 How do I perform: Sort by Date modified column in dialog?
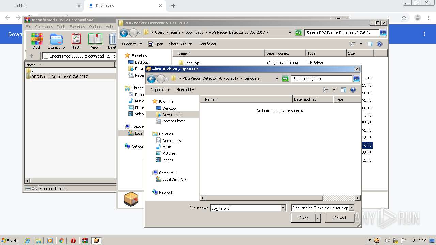[x=313, y=99]
